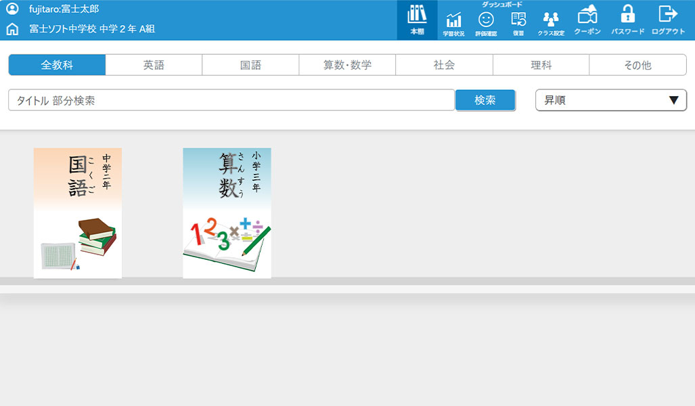The height and width of the screenshot is (406, 695).
Task: Click the home icon beside school name
Action: click(12, 30)
